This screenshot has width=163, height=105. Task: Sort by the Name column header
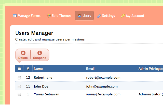point(38,69)
